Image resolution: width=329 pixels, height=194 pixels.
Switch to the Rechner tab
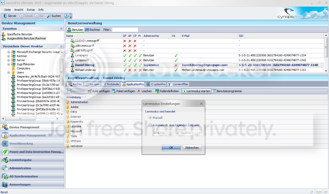pyautogui.click(x=93, y=30)
